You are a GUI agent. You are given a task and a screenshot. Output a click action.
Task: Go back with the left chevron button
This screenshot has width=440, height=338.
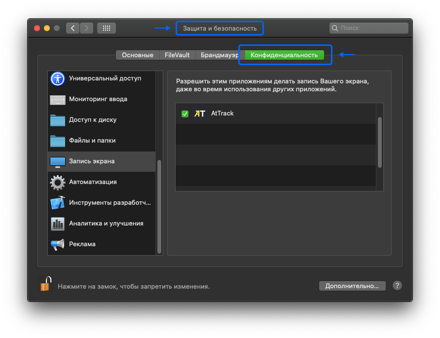[x=73, y=28]
